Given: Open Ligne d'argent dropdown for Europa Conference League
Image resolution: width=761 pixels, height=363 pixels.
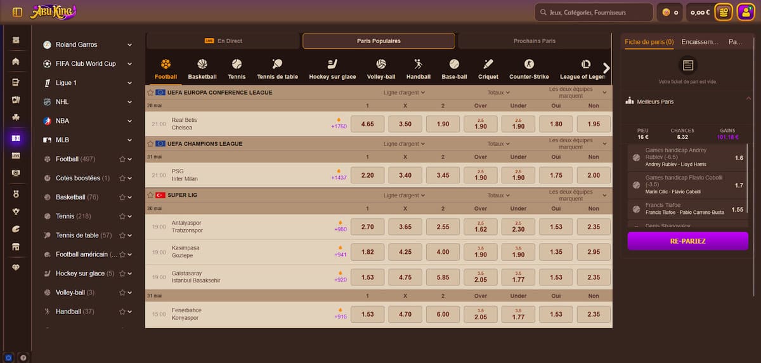Looking at the screenshot, I should (405, 93).
